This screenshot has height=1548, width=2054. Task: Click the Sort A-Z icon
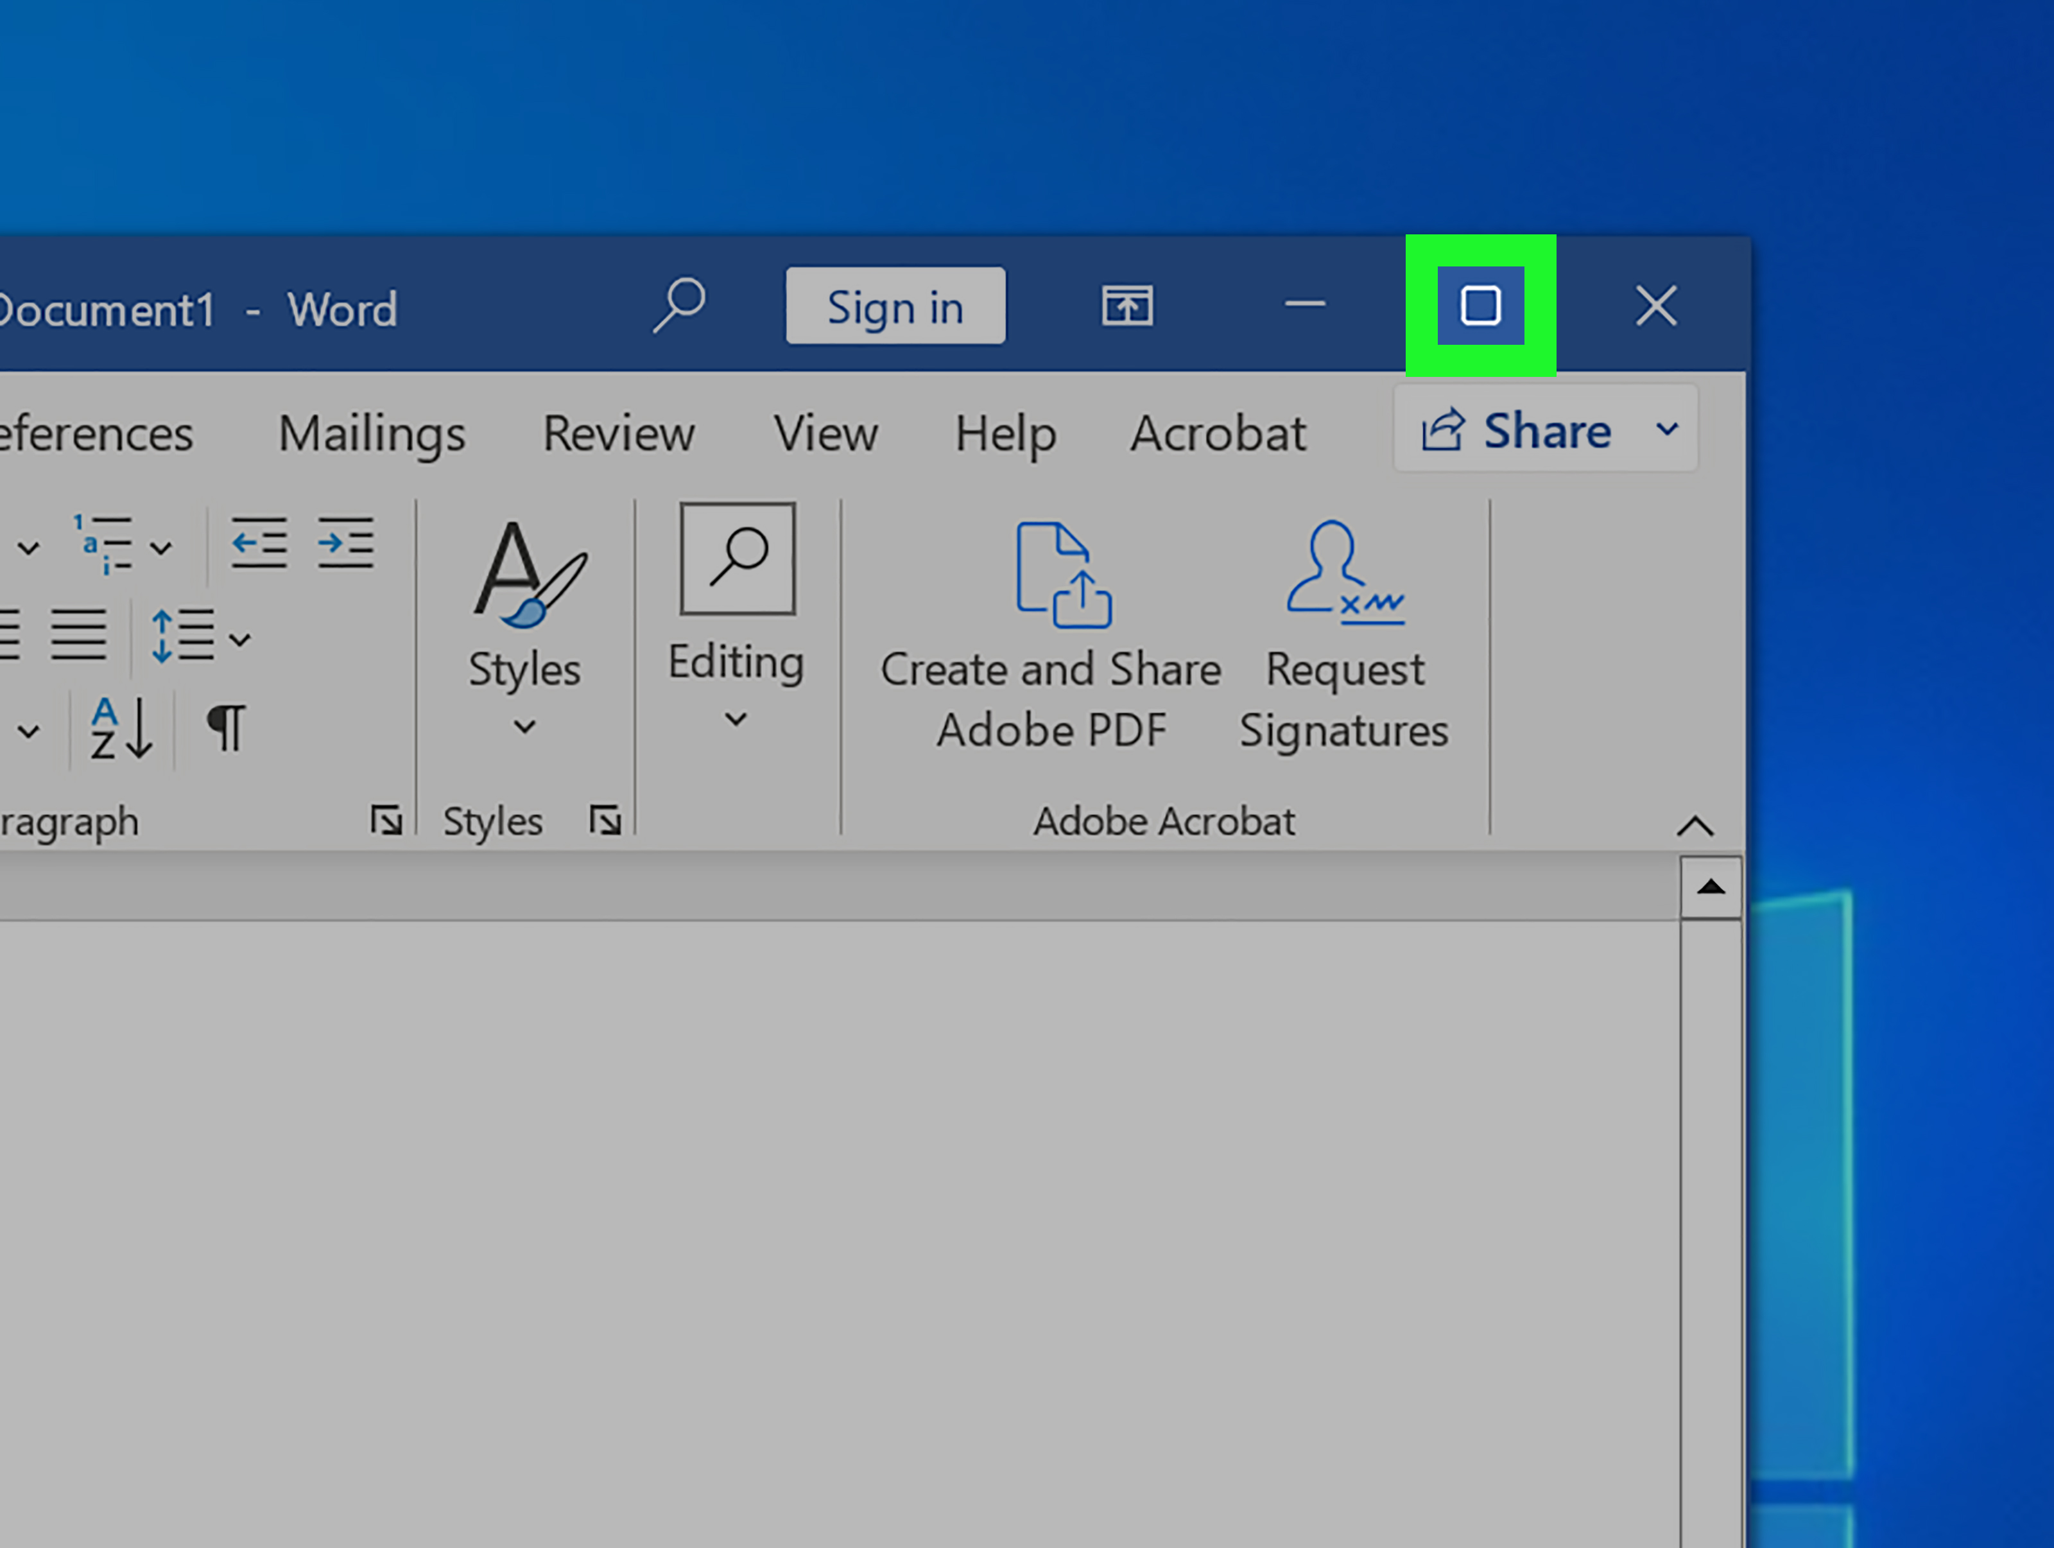point(121,729)
